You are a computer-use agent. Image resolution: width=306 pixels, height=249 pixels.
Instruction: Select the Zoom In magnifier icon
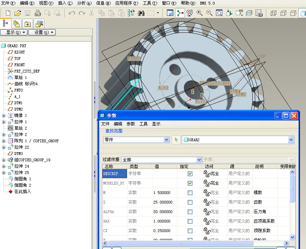(199, 13)
